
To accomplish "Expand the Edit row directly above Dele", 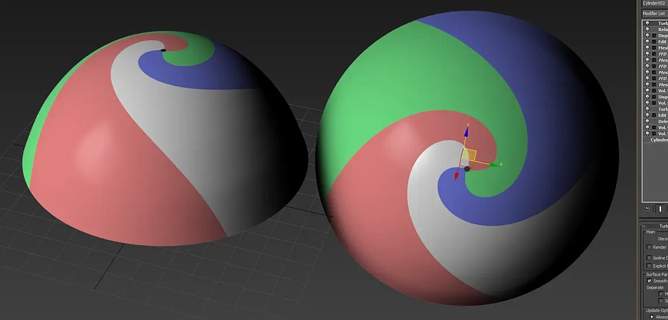I will click(654, 116).
